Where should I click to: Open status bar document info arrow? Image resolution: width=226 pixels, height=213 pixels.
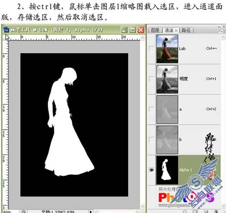[x=91, y=211]
